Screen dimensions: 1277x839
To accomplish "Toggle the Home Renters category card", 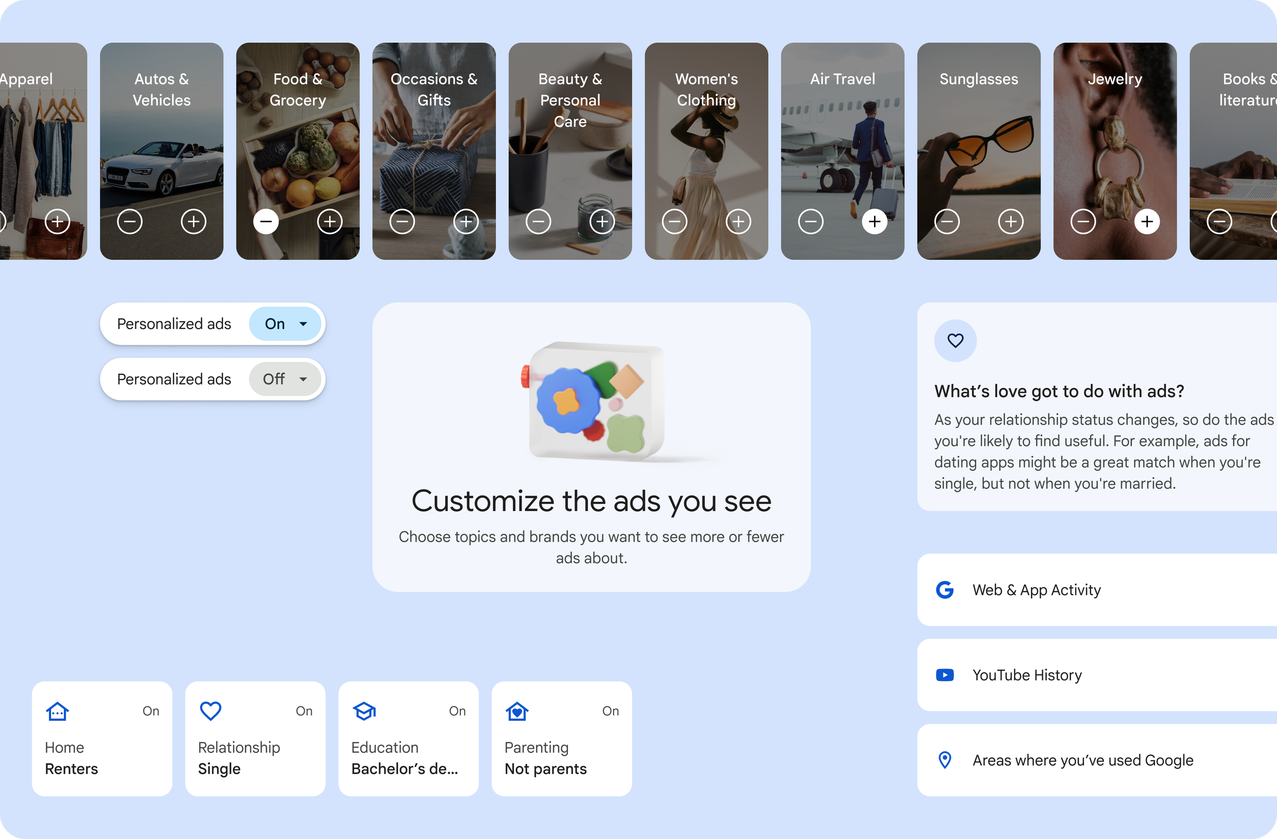I will coord(102,738).
